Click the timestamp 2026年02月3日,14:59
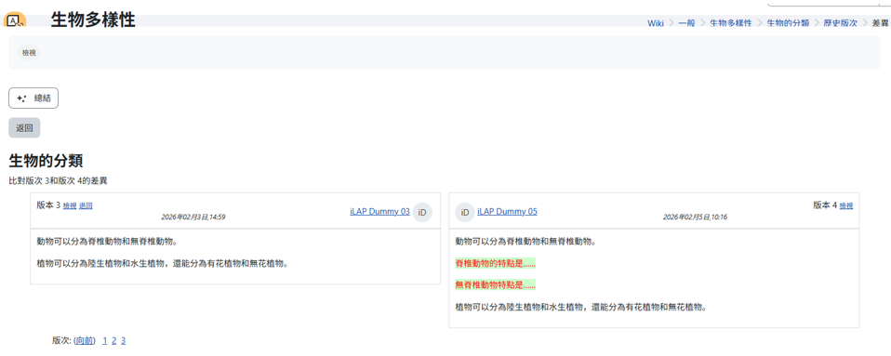 [193, 217]
